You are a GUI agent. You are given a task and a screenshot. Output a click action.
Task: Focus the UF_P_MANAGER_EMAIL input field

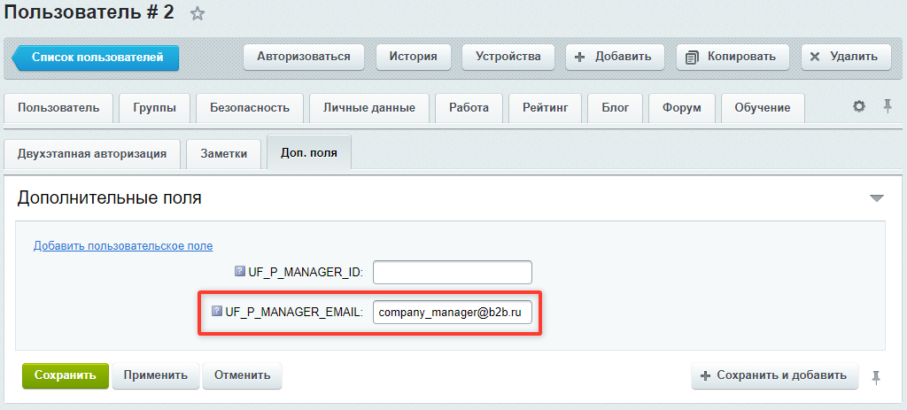[x=453, y=313]
